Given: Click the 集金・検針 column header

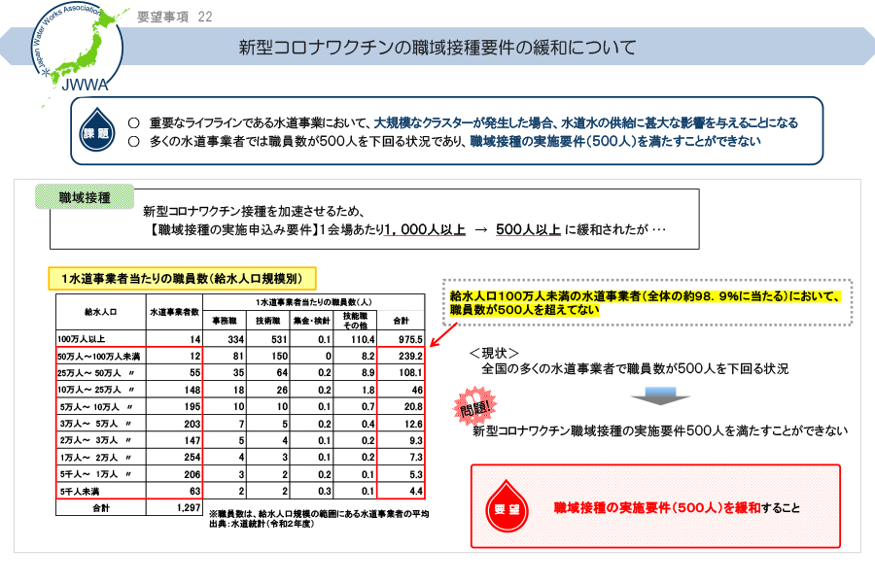Looking at the screenshot, I should 311,321.
